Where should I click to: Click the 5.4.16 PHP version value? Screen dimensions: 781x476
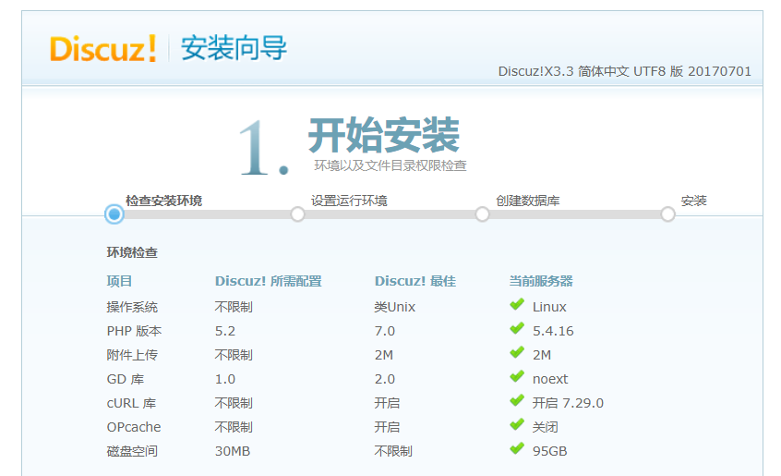pos(553,331)
